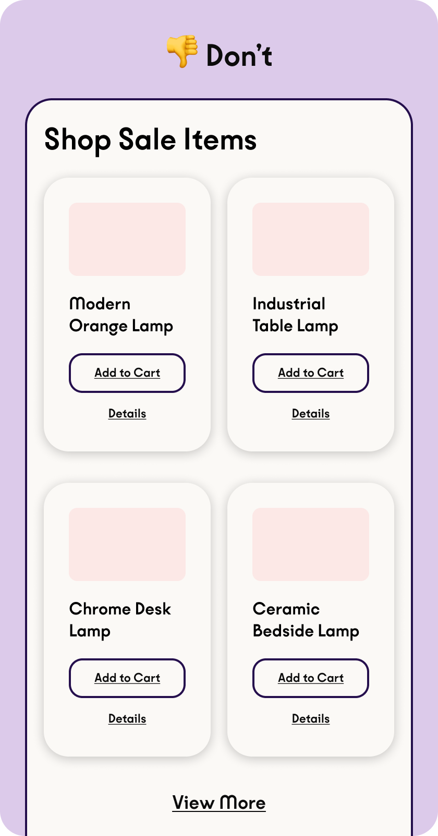The image size is (438, 836).
Task: Click the Chrome Desk Lamp title
Action: (120, 620)
